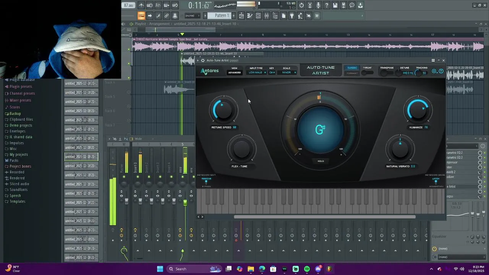489x275 pixels.
Task: Open the (none) pattern group dropdown
Action: pyautogui.click(x=192, y=16)
